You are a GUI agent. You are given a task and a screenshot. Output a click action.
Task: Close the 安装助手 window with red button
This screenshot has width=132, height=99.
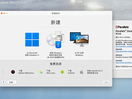click(x=2, y=13)
